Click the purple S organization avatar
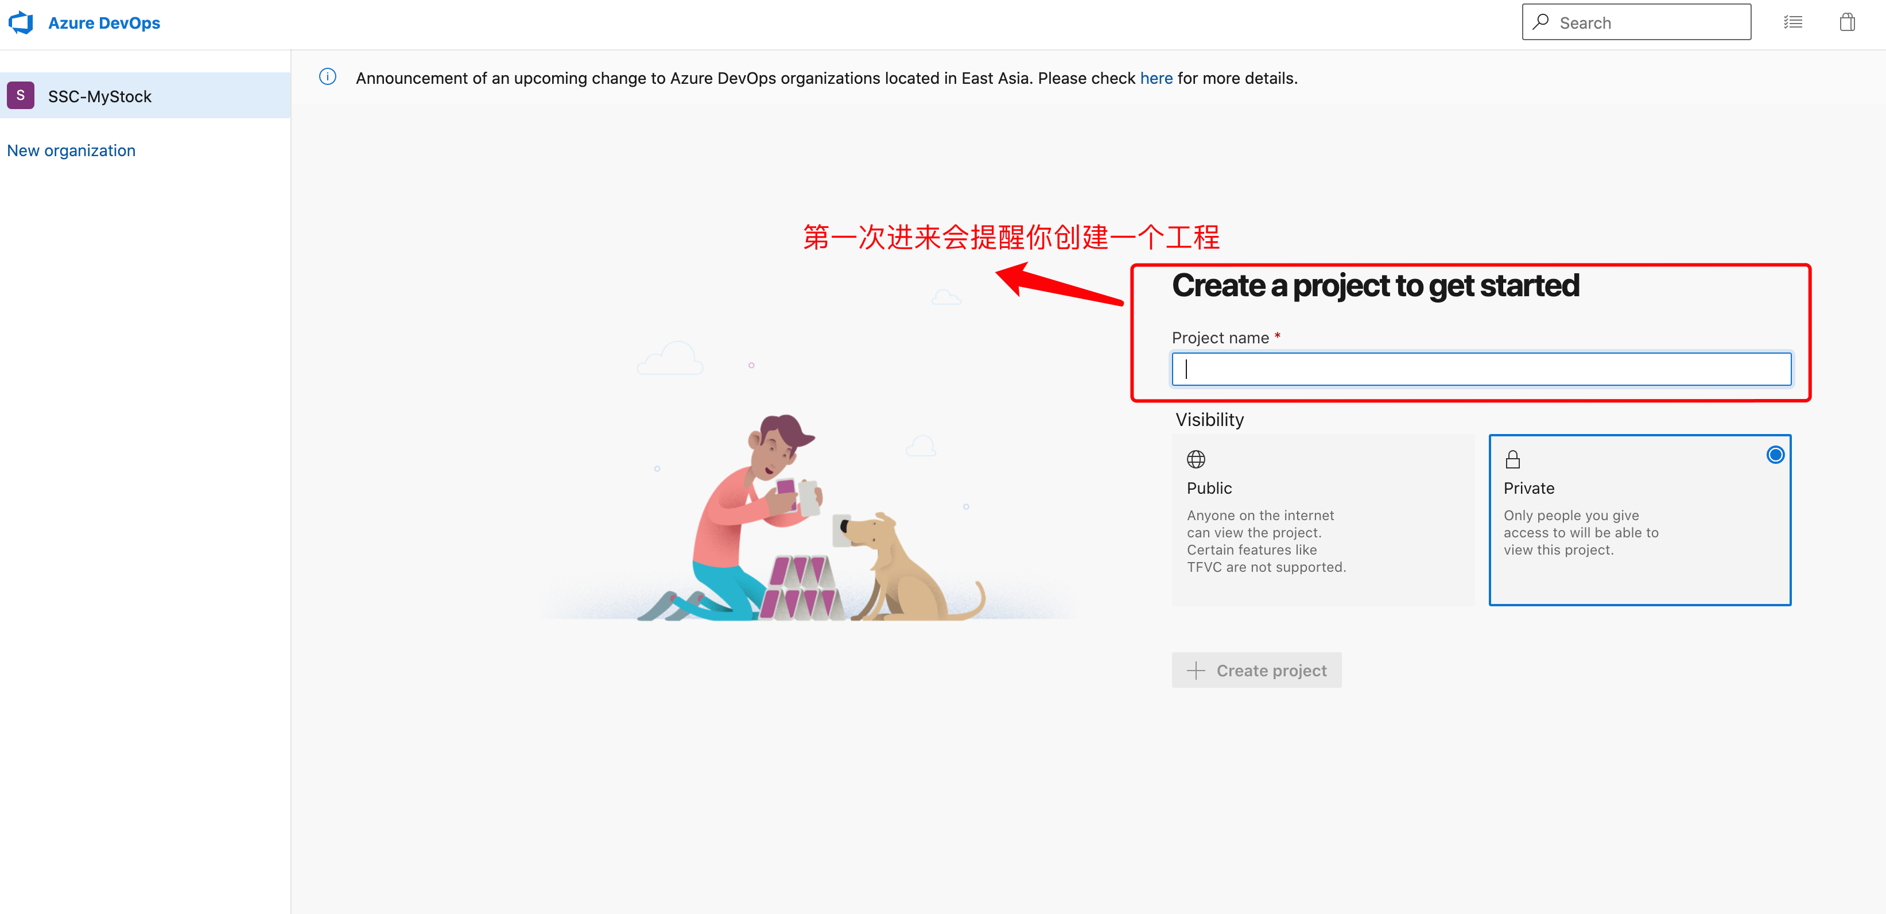 pos(21,95)
